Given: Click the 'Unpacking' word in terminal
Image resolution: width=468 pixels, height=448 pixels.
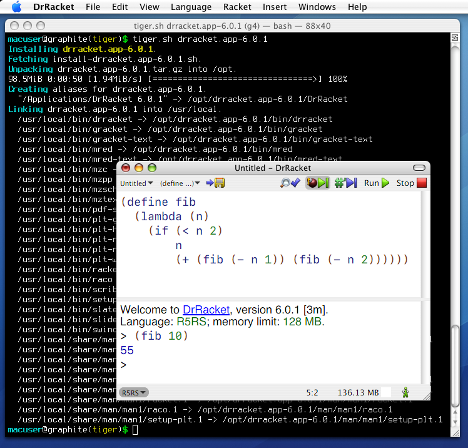Looking at the screenshot, I should 31,69.
